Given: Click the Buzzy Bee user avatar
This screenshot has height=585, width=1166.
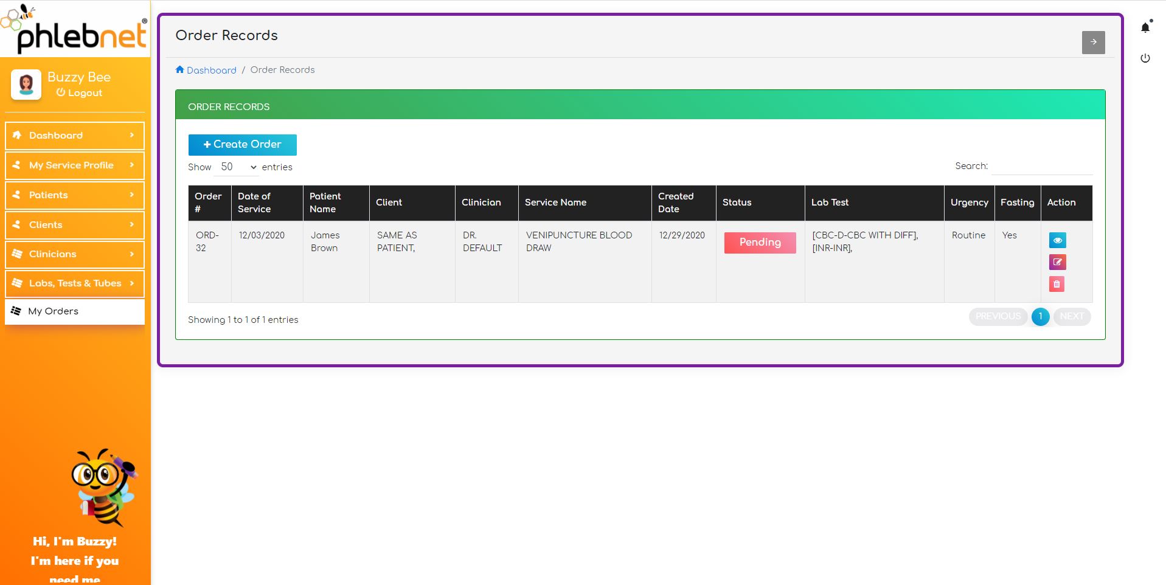Looking at the screenshot, I should click(26, 84).
